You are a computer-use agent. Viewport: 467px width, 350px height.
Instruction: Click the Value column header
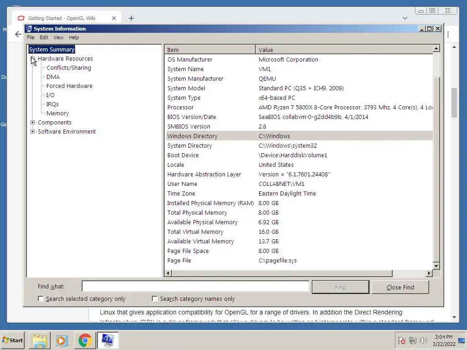(344, 50)
